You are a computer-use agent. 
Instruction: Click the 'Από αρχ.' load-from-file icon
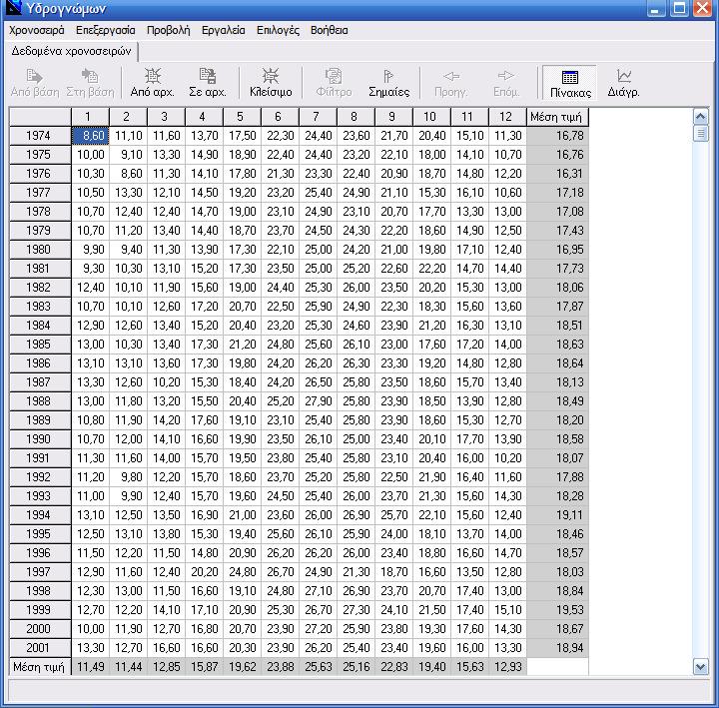pos(152,83)
